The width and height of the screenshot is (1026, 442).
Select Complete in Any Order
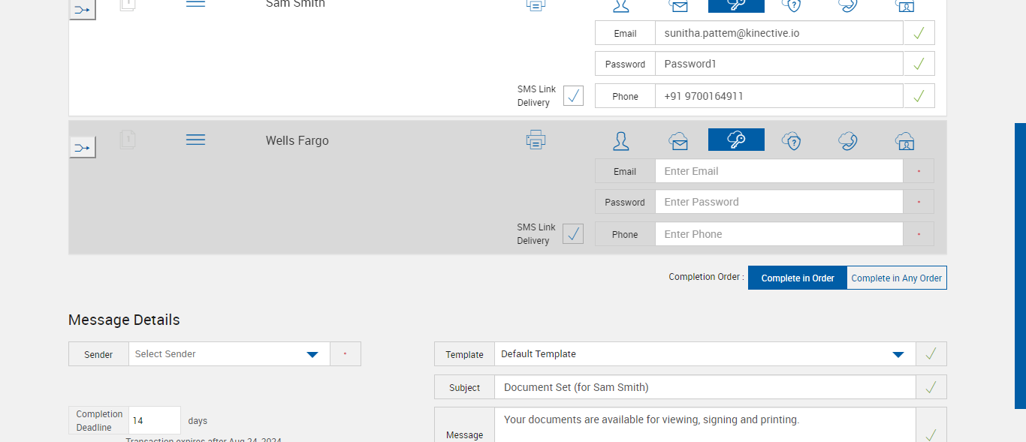coord(896,278)
